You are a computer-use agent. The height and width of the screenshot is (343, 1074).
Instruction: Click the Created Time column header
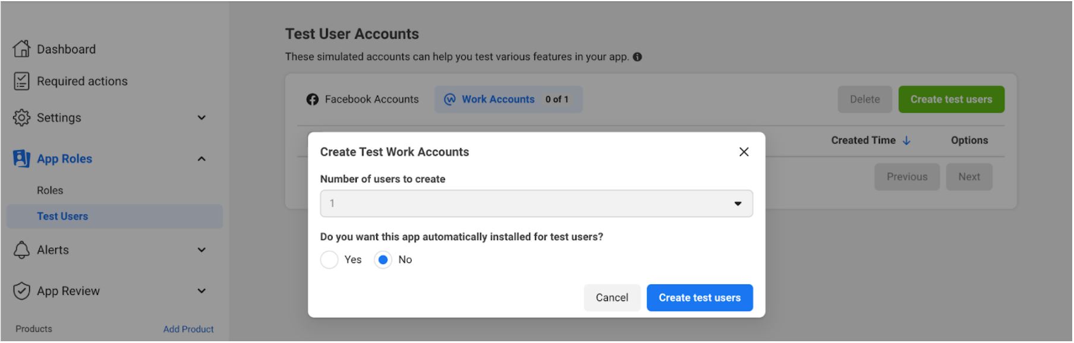(863, 141)
